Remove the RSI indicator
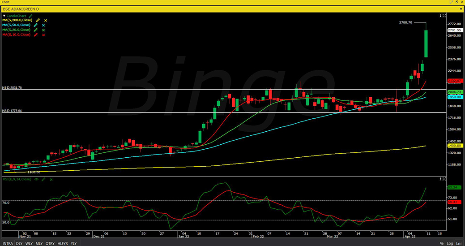This screenshot has width=465, height=246. coord(51,180)
